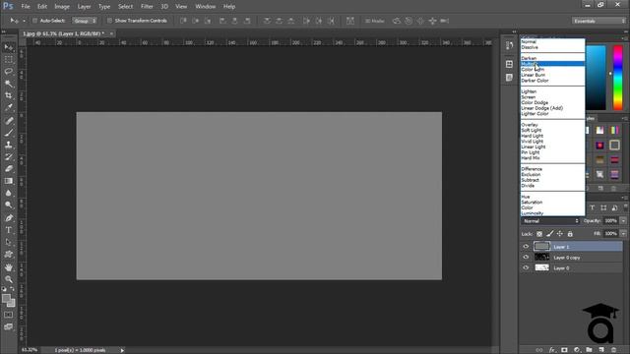
Task: Select the Eraser tool
Action: coord(9,168)
